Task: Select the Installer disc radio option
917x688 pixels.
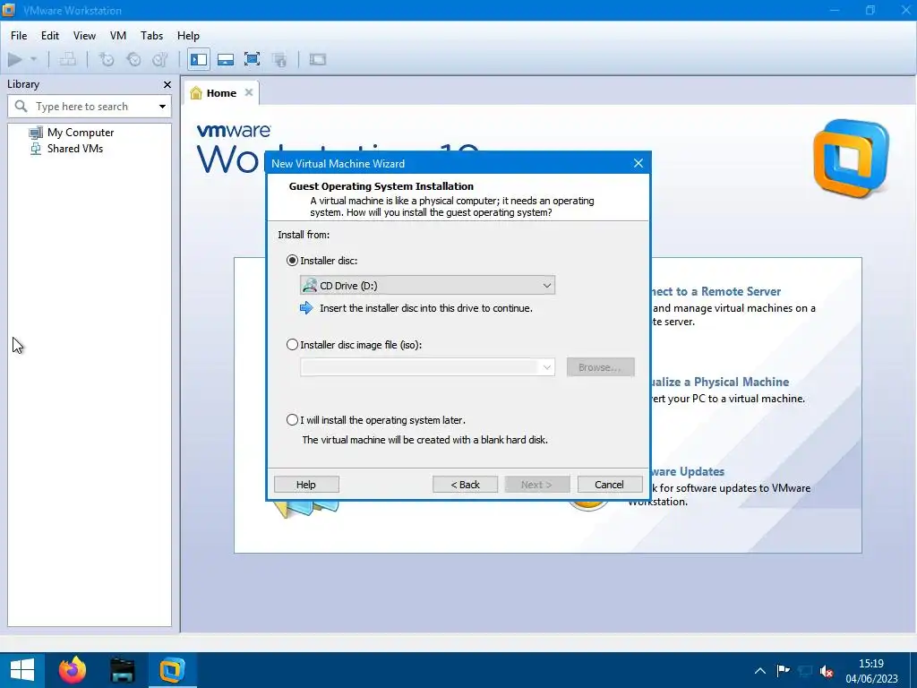Action: (293, 261)
